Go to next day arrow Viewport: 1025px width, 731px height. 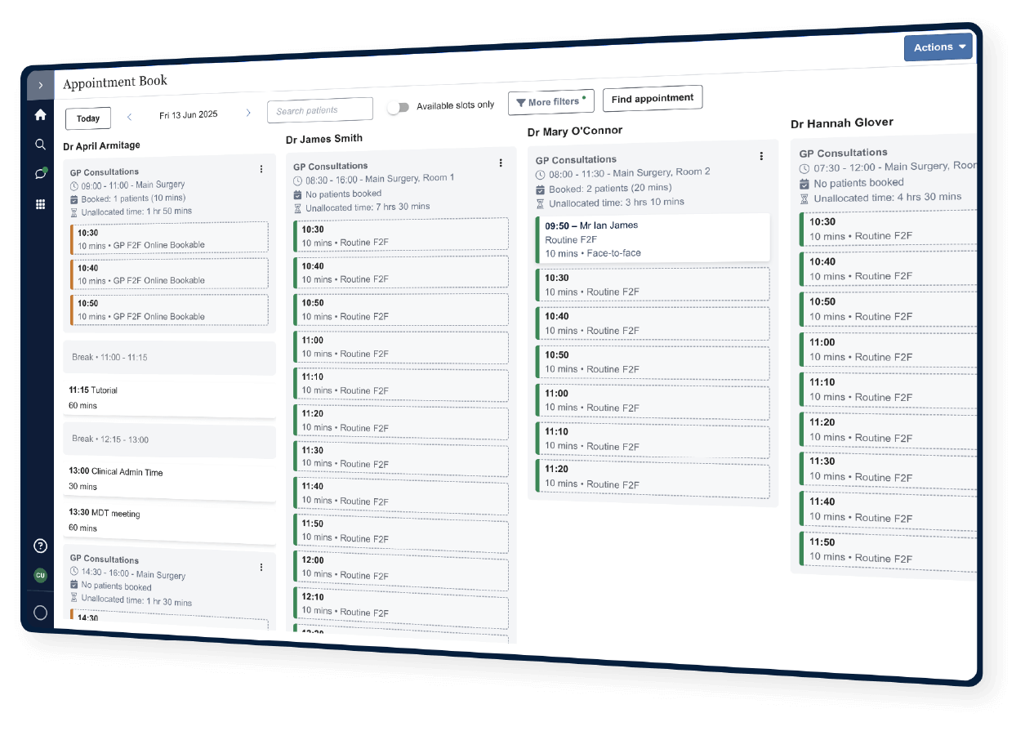248,113
